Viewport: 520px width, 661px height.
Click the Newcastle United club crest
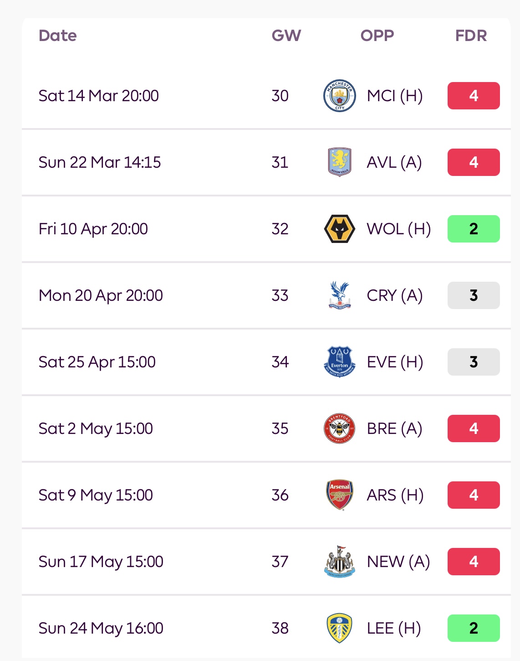click(339, 562)
